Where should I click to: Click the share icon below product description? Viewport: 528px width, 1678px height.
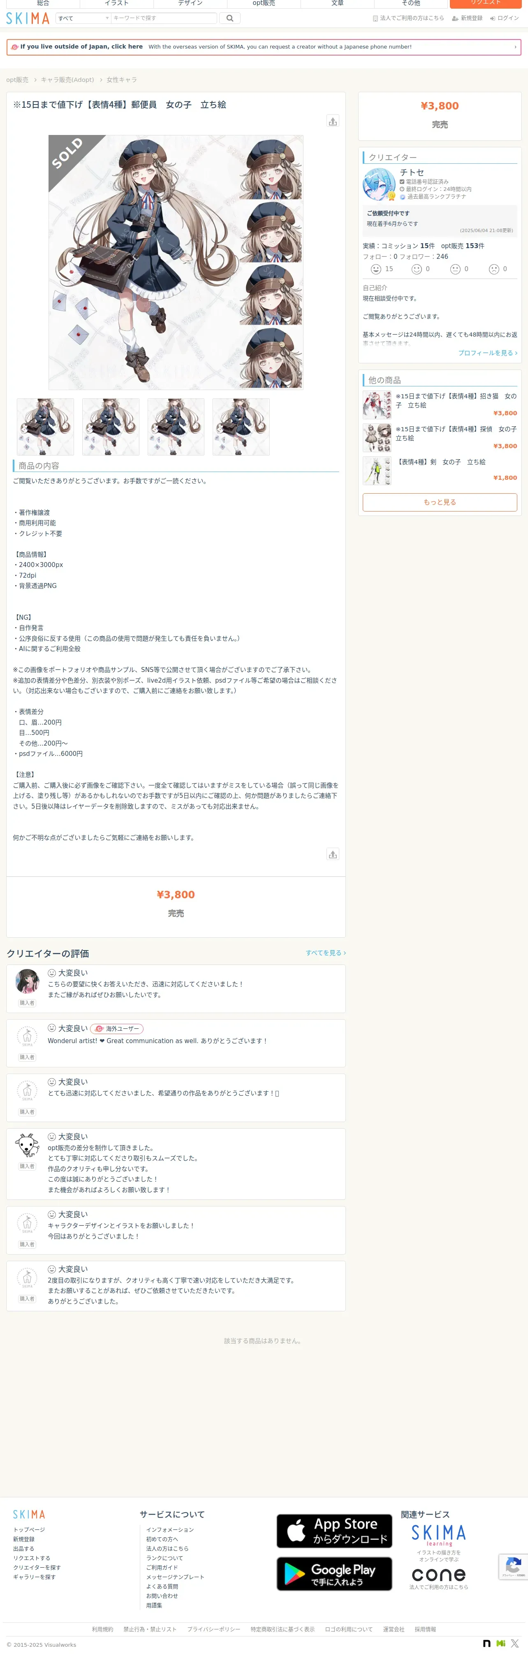point(333,855)
